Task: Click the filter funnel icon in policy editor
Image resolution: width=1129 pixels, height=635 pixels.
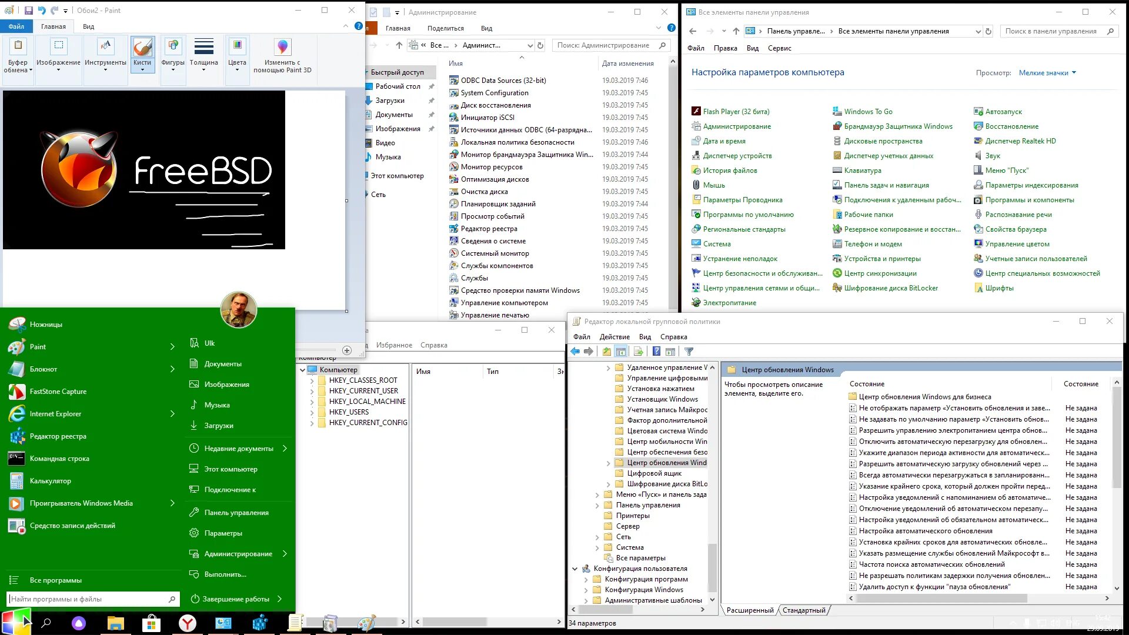Action: pyautogui.click(x=689, y=352)
